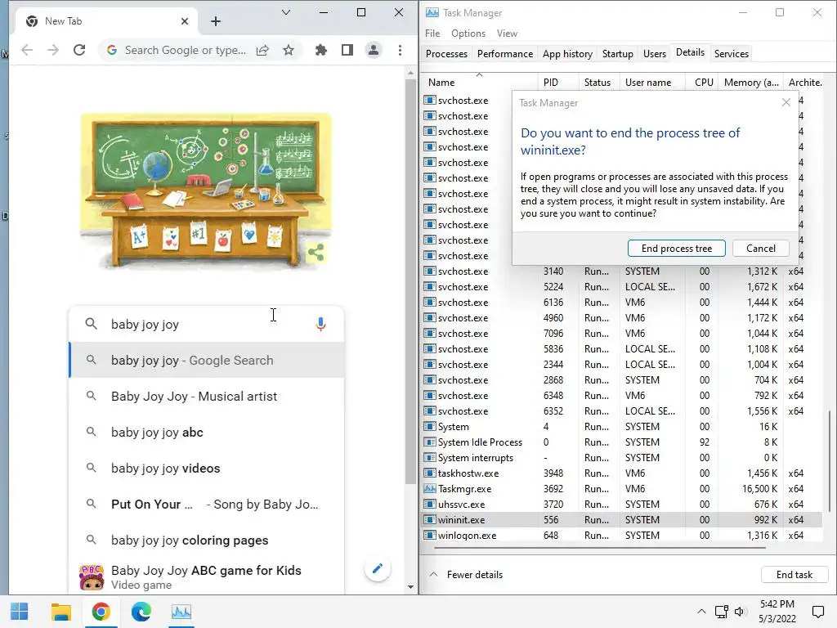Open Microsoft Edge from the taskbar
837x628 pixels.
(x=141, y=612)
